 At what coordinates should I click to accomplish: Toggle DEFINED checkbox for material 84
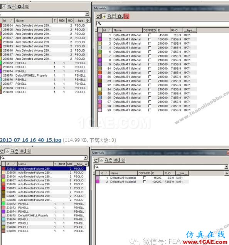(150, 68)
